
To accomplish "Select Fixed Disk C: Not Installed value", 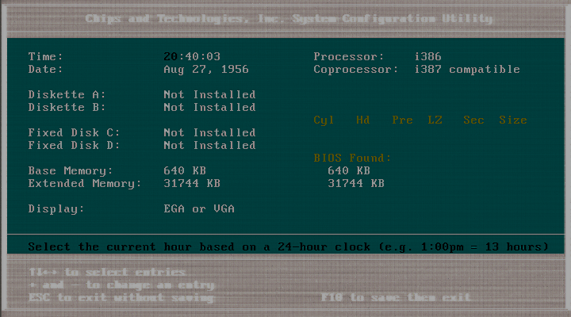I will coord(209,132).
